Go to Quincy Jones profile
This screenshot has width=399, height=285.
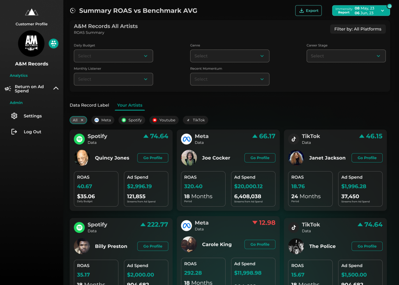click(x=153, y=158)
